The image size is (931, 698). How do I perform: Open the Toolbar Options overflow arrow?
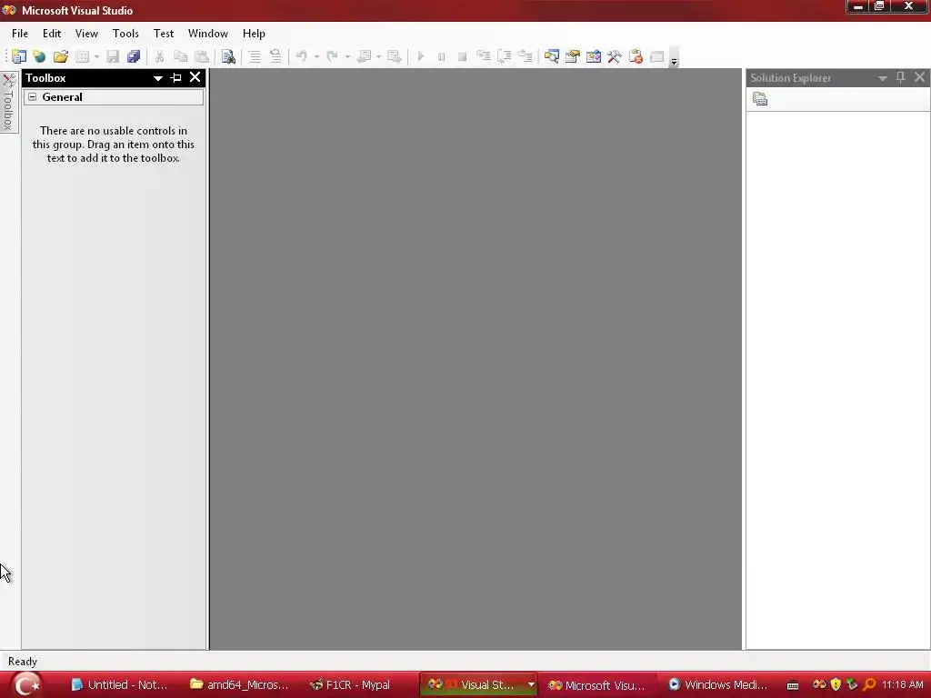[674, 57]
